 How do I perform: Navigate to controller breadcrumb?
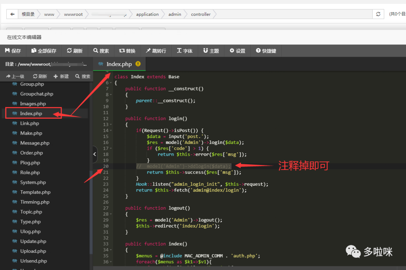click(x=201, y=15)
